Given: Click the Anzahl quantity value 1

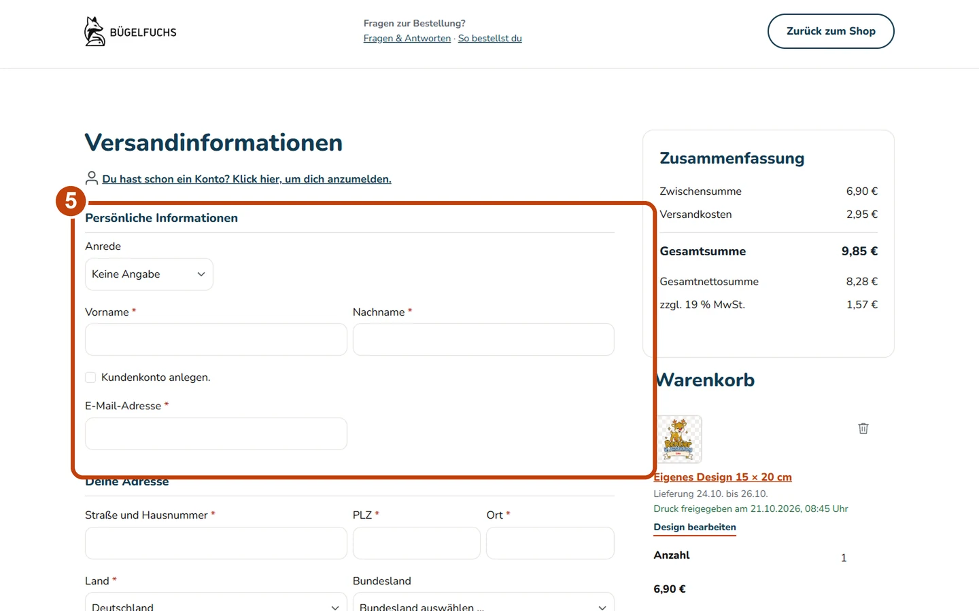Looking at the screenshot, I should pyautogui.click(x=844, y=558).
